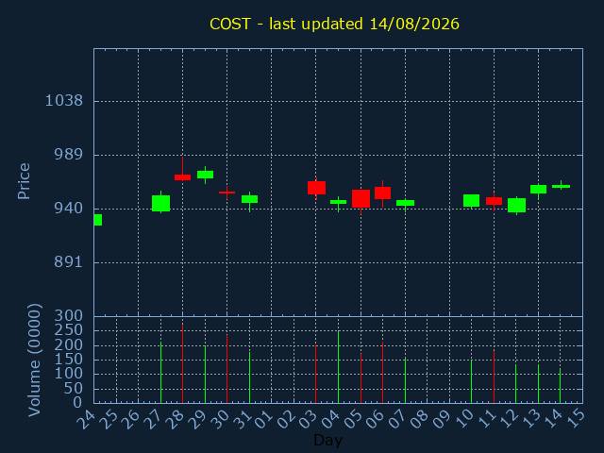Click the "Day" axis title
This screenshot has height=453, width=604.
point(327,440)
